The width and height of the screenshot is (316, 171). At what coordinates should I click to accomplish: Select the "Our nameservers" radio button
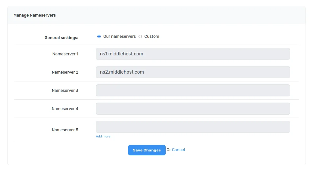[x=99, y=36]
